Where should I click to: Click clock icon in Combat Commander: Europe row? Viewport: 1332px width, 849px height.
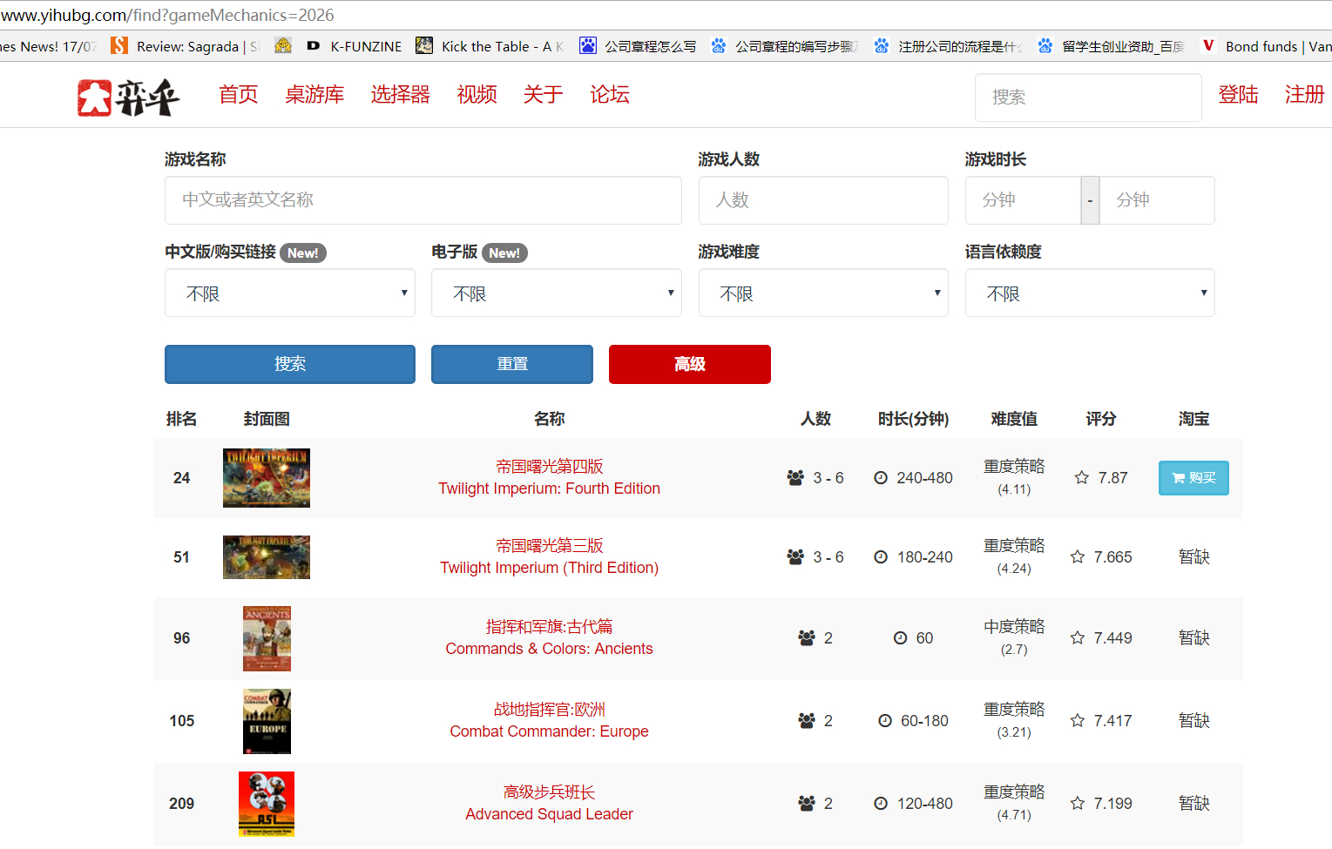(885, 721)
